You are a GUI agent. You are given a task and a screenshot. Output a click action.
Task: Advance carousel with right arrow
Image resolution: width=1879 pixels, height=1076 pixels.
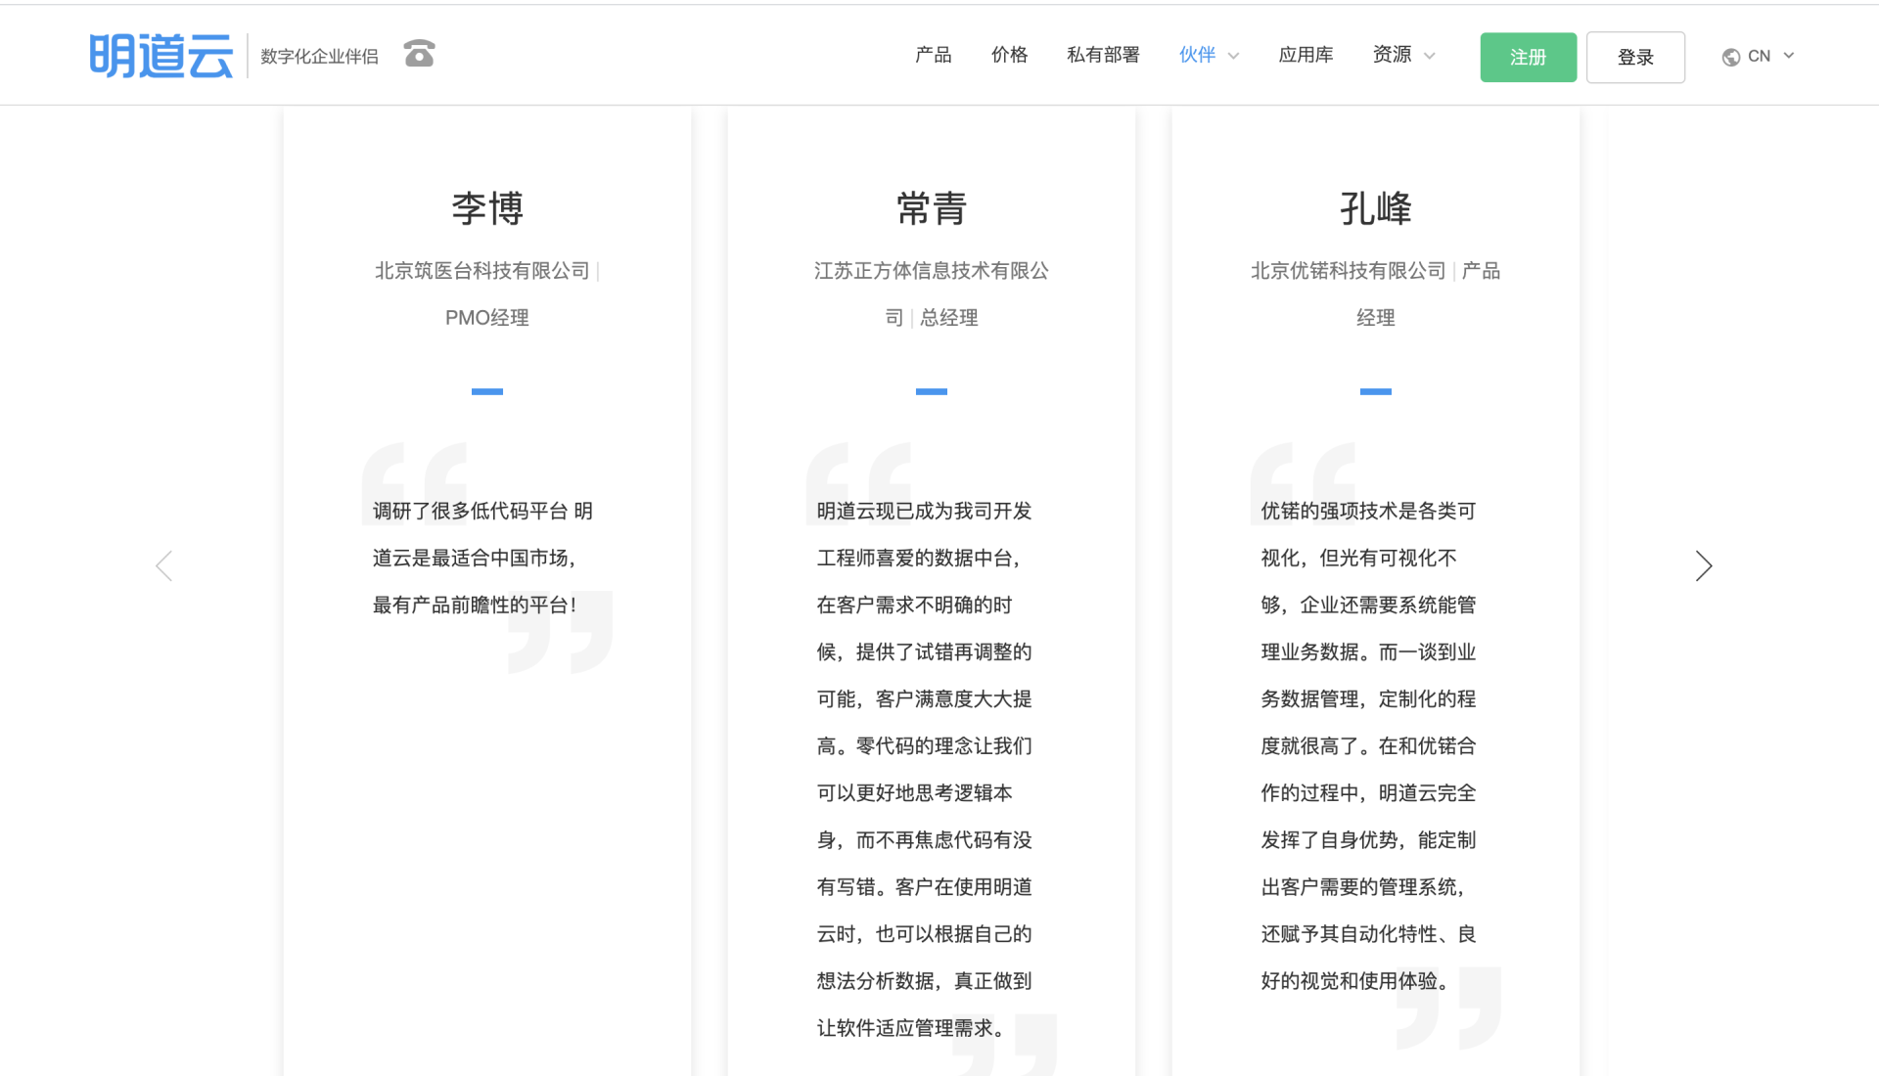coord(1703,565)
